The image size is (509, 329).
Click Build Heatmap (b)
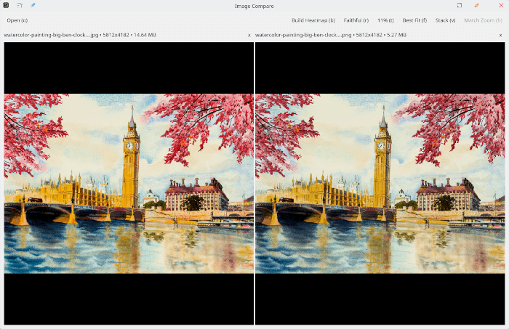click(x=313, y=20)
